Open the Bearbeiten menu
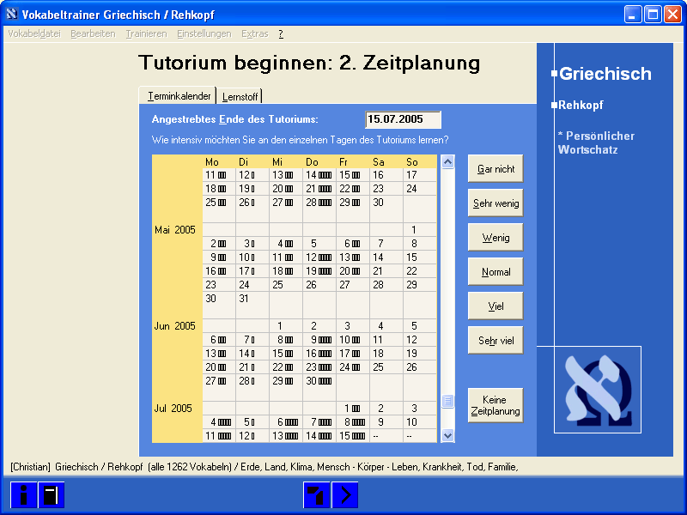The image size is (687, 515). point(93,33)
